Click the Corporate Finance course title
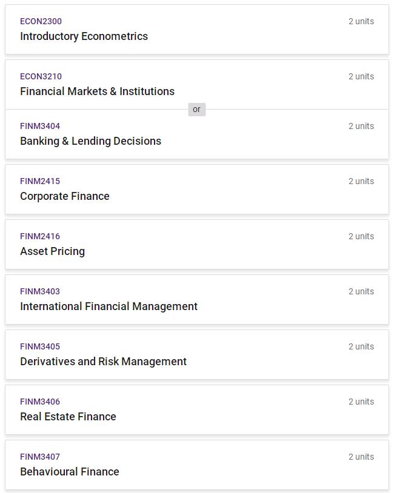 65,196
